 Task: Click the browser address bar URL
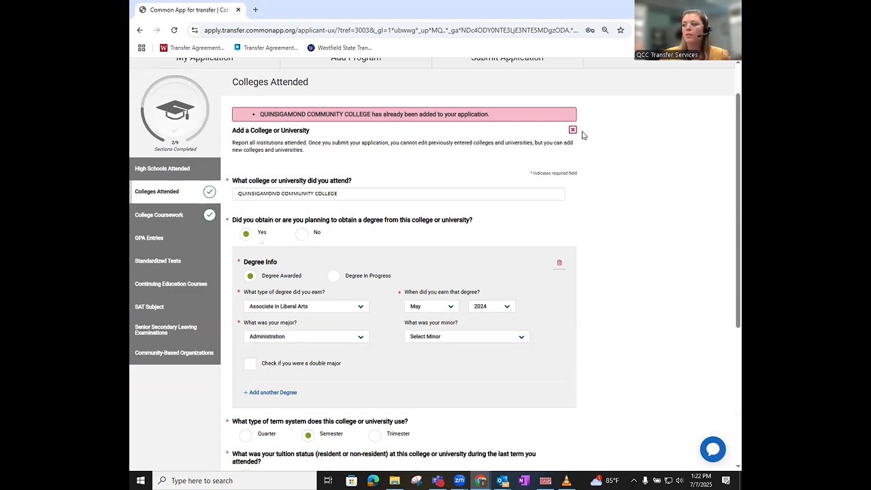coord(391,30)
